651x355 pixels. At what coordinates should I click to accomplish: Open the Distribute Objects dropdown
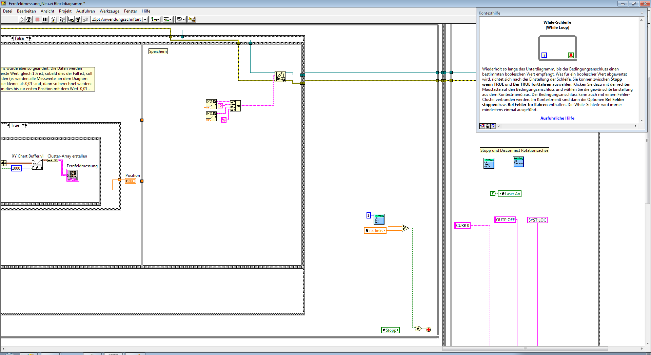click(167, 19)
